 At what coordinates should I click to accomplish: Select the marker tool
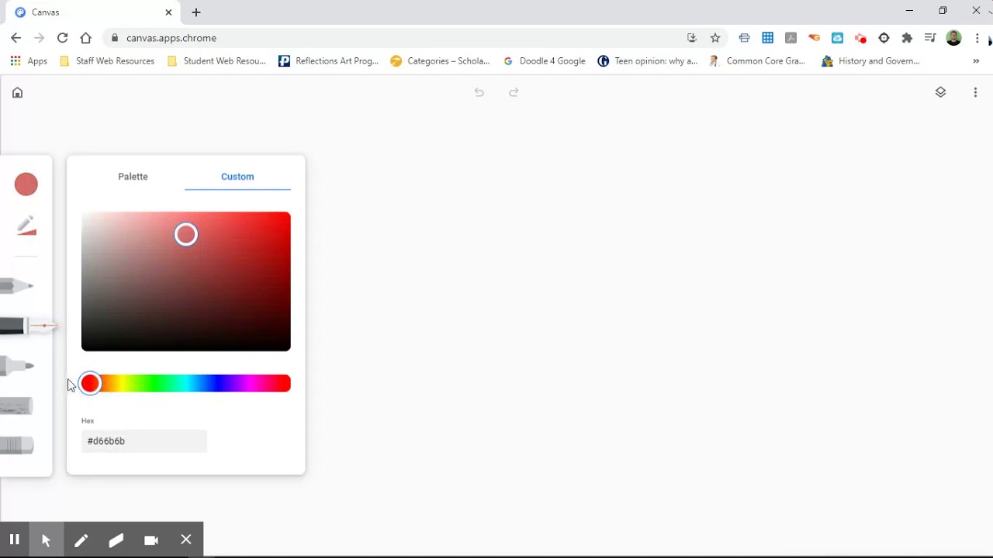click(x=16, y=365)
